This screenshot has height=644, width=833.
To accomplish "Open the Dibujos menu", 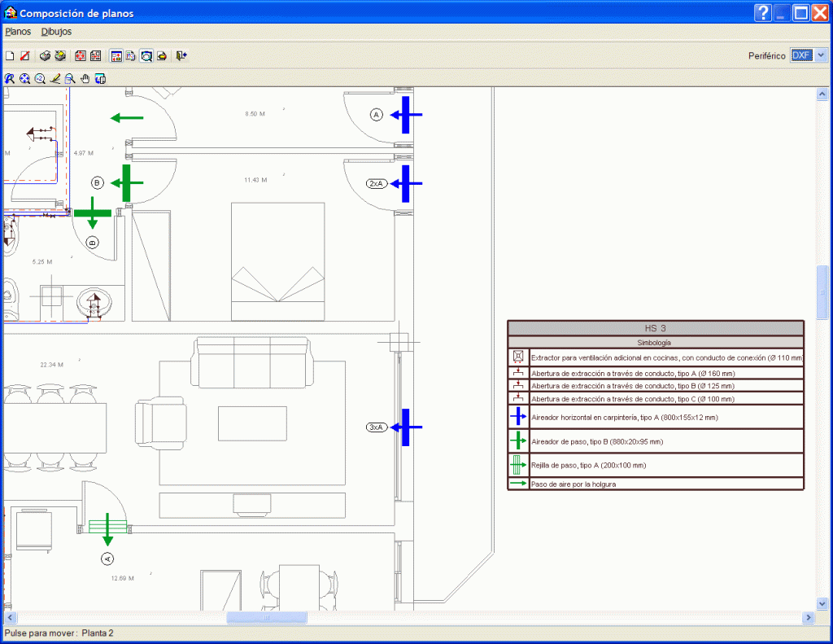I will click(x=56, y=32).
